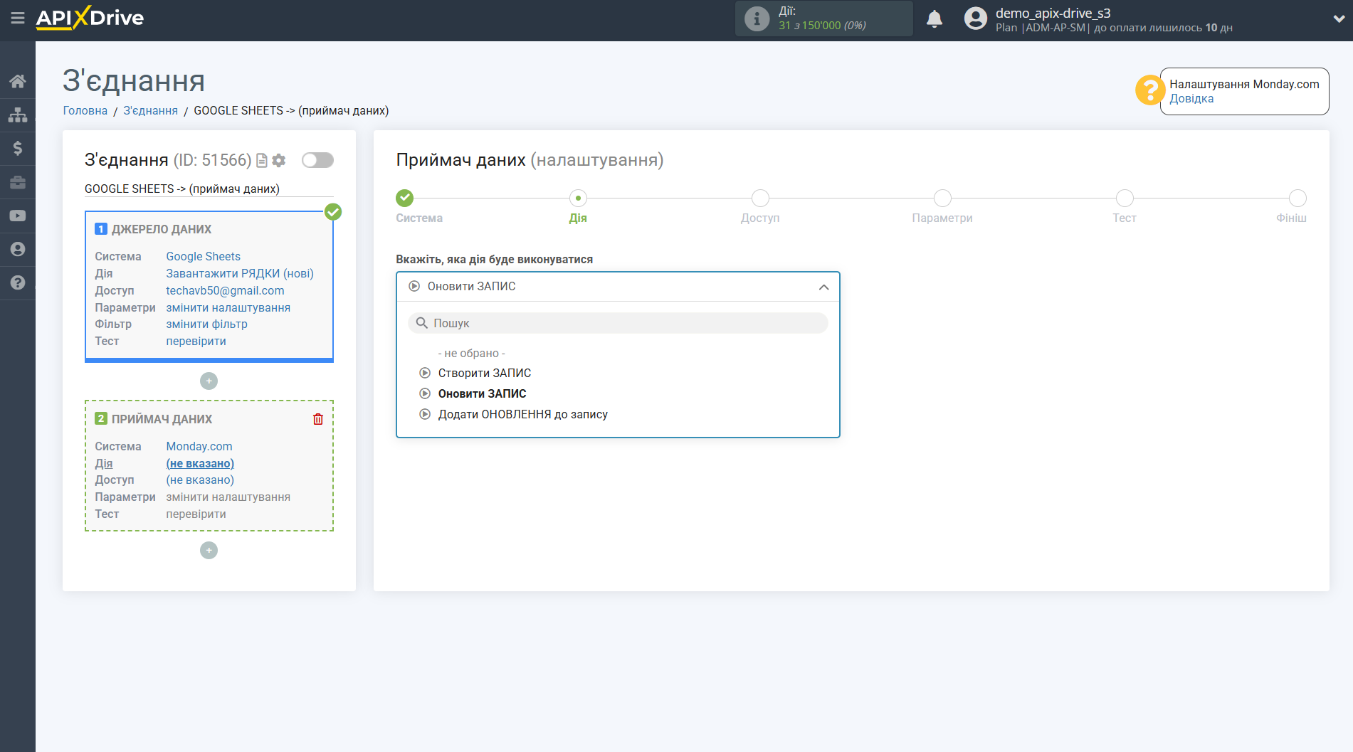Open the Monday.com system link
This screenshot has width=1353, height=752.
tap(199, 447)
